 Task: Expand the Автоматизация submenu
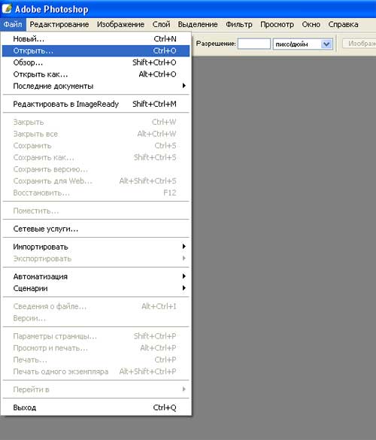tap(96, 277)
